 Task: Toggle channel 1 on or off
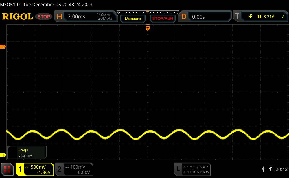pyautogui.click(x=20, y=169)
